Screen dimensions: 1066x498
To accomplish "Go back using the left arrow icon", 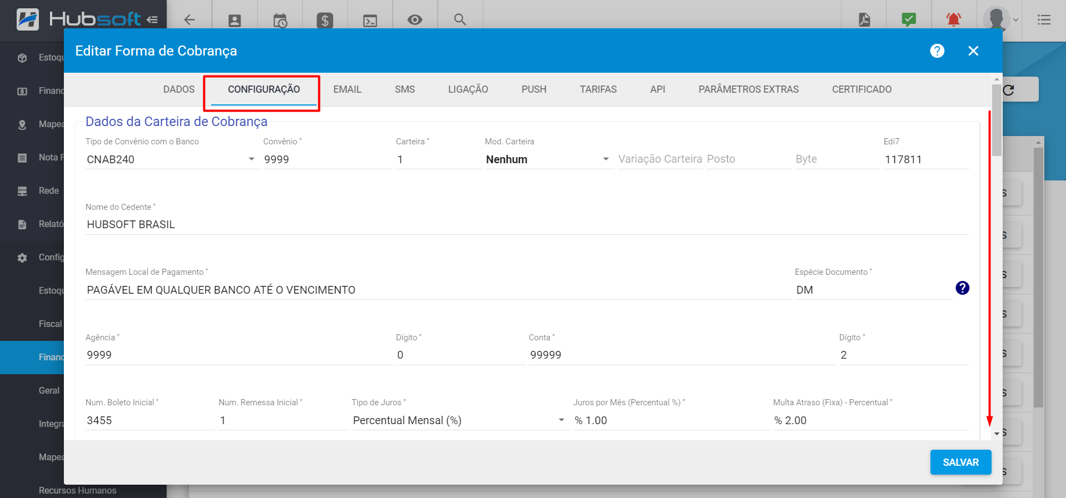I will pos(189,20).
